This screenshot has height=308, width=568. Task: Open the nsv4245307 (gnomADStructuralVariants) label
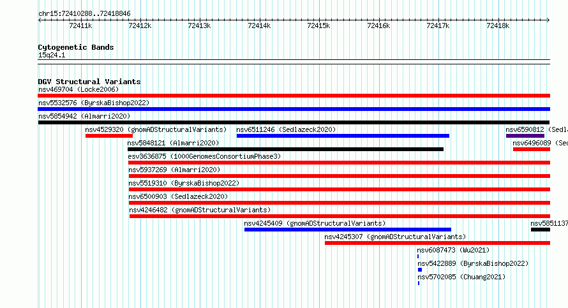pyautogui.click(x=395, y=237)
